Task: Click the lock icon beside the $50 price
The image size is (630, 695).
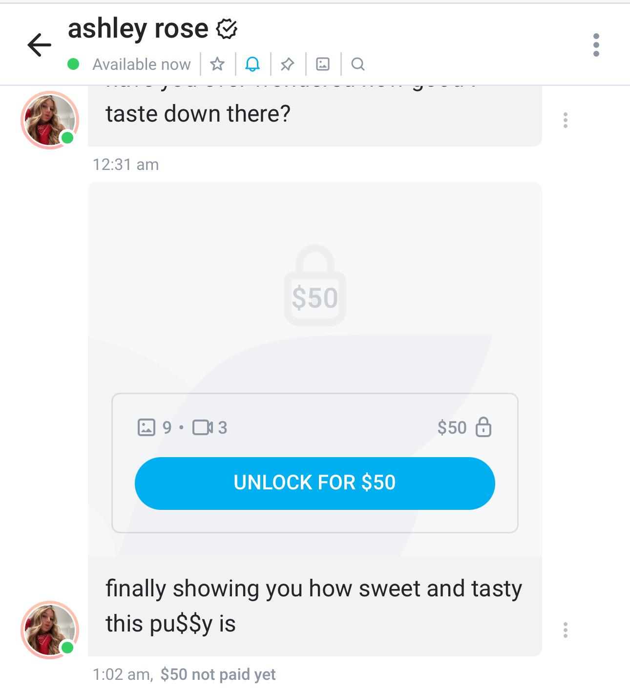Action: [484, 428]
